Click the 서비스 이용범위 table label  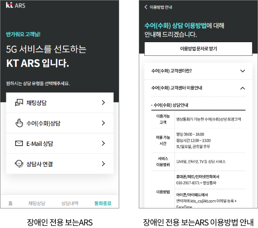pos(163,162)
